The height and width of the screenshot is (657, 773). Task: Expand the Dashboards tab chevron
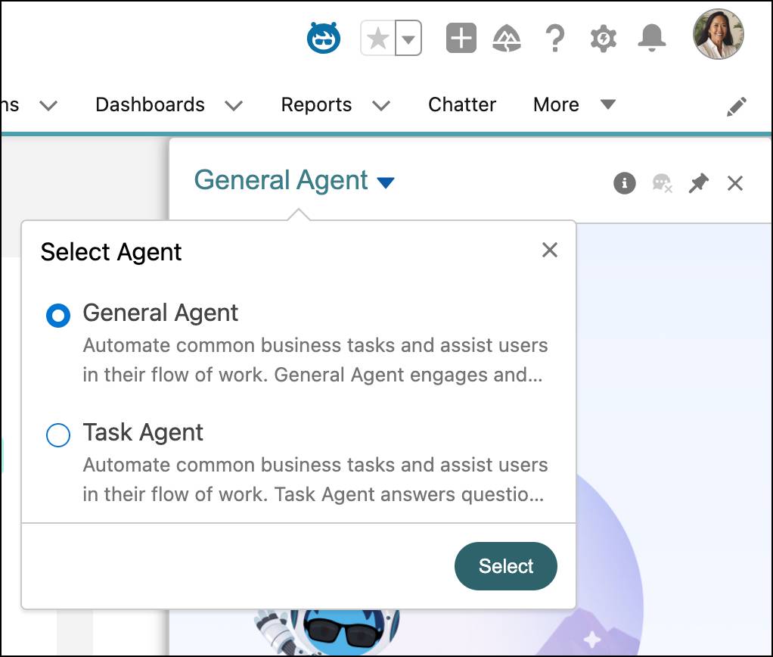click(x=234, y=105)
